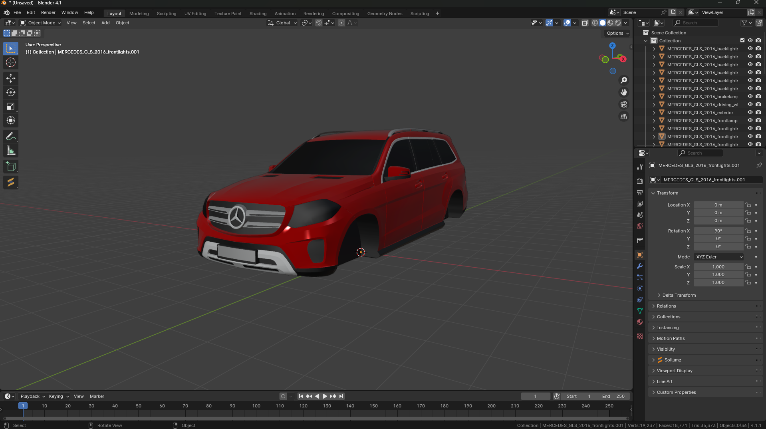This screenshot has width=766, height=429.
Task: Jump to the timeline end frame
Action: [x=341, y=396]
